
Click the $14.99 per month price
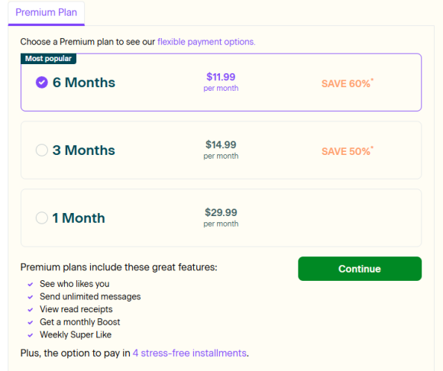click(x=221, y=150)
